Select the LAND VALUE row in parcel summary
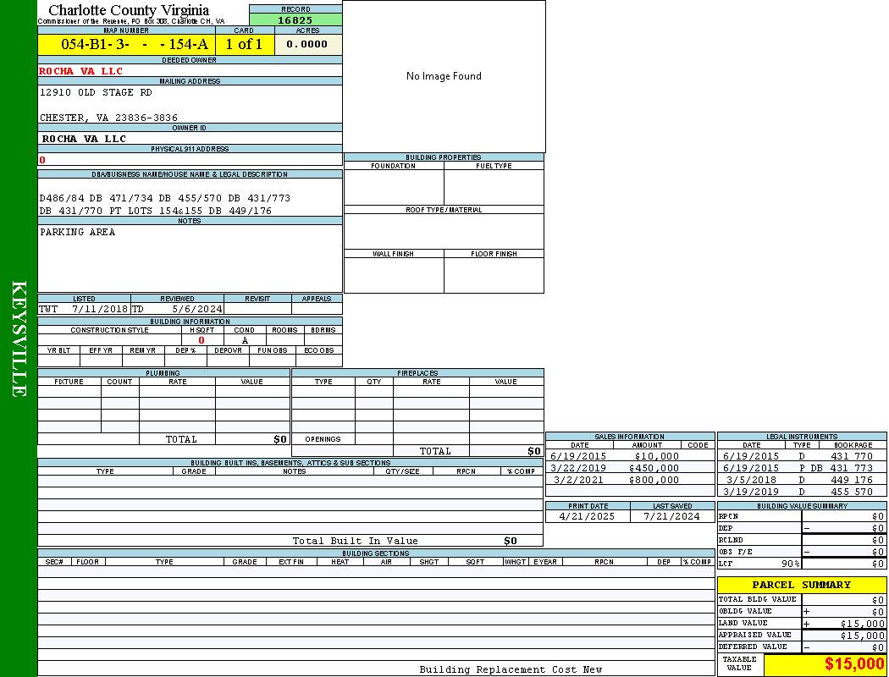 click(801, 623)
